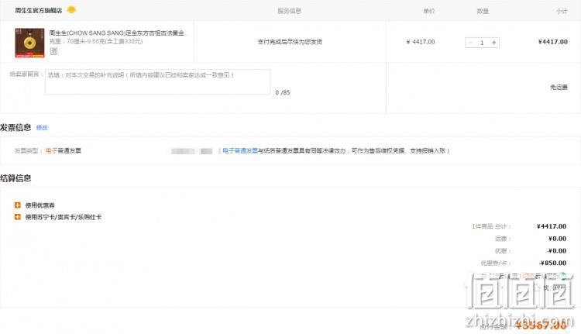The image size is (581, 334).
Task: Open the blue 电子普通发票 link
Action: [x=240, y=150]
